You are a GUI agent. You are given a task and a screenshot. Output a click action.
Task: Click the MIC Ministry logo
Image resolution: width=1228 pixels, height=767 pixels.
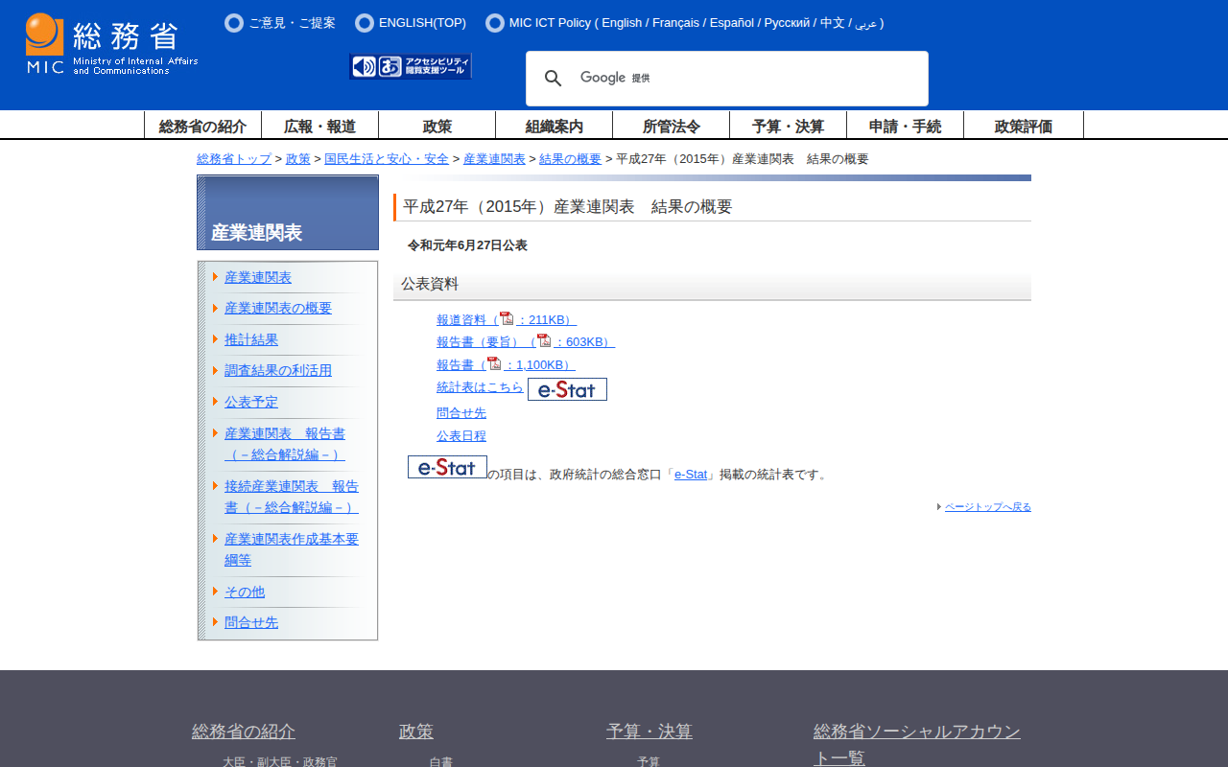[111, 44]
